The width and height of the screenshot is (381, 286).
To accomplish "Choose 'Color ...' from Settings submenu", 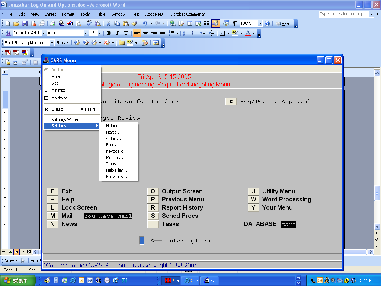I will (x=113, y=139).
